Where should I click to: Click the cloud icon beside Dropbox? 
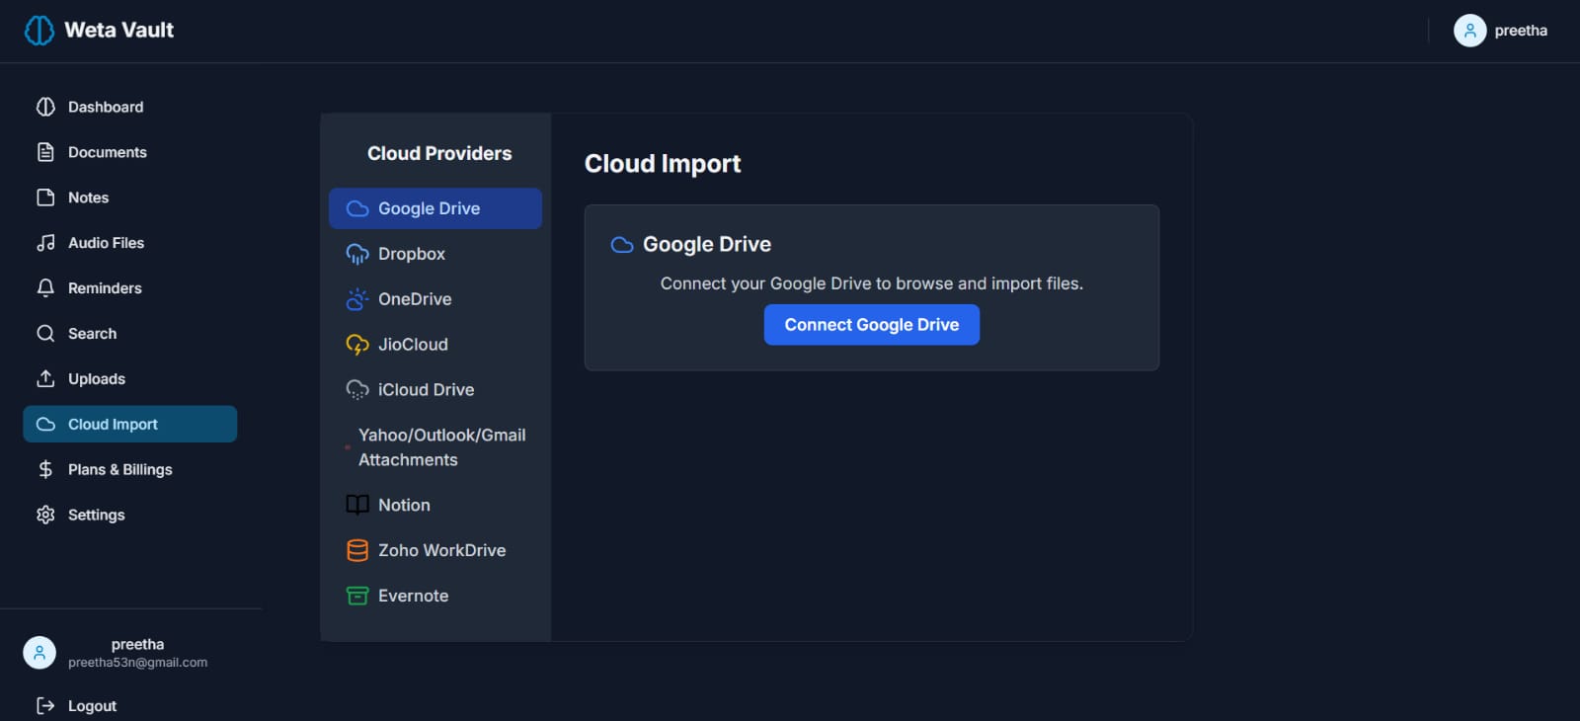point(357,255)
